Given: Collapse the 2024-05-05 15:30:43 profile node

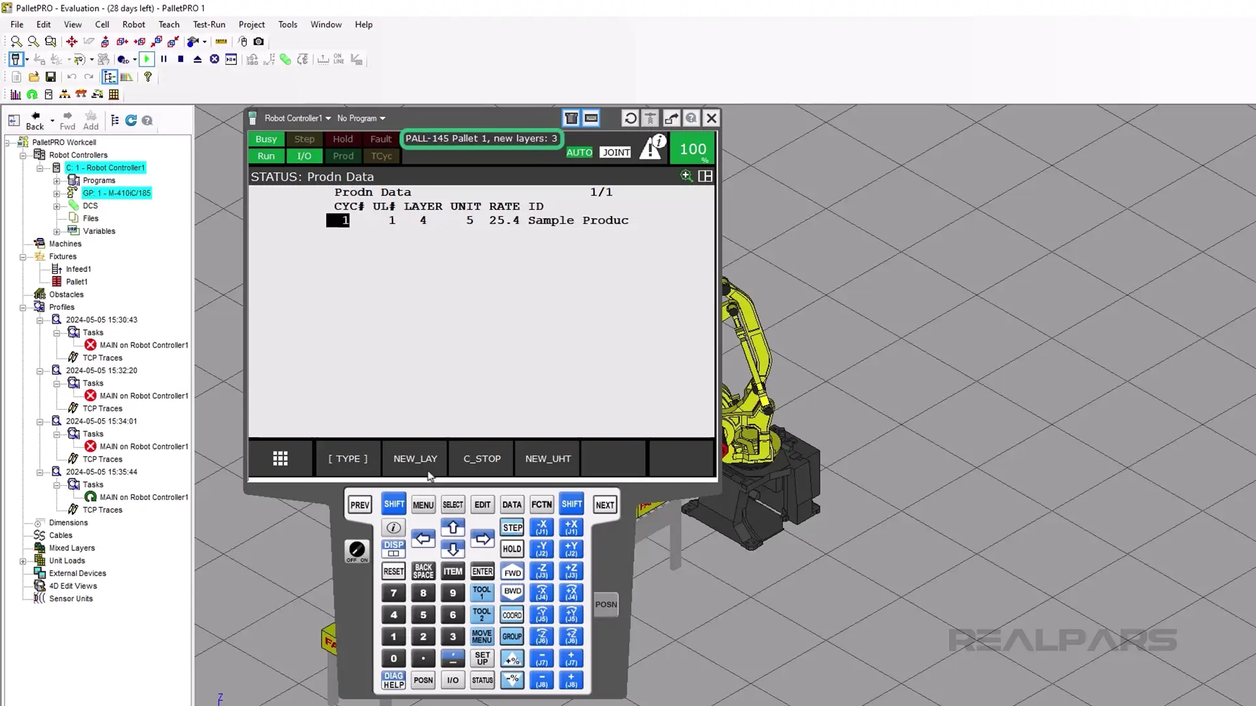Looking at the screenshot, I should pyautogui.click(x=40, y=320).
